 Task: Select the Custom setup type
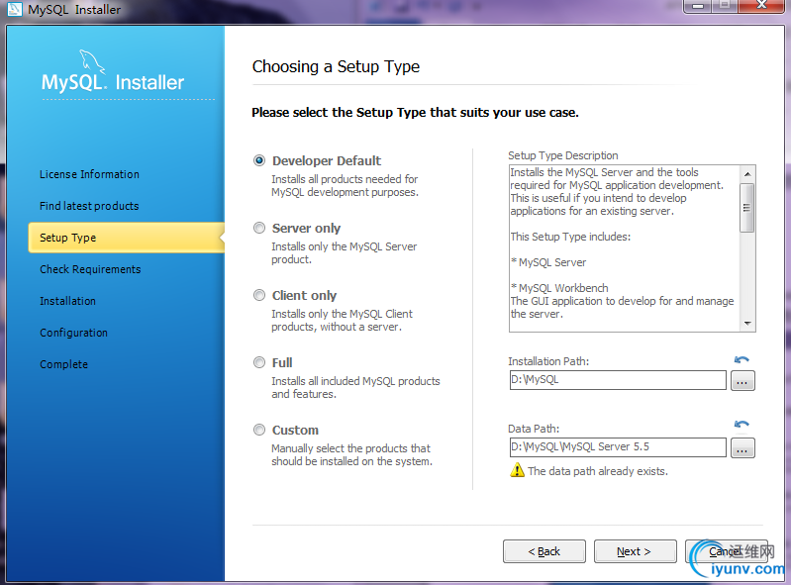click(x=259, y=430)
